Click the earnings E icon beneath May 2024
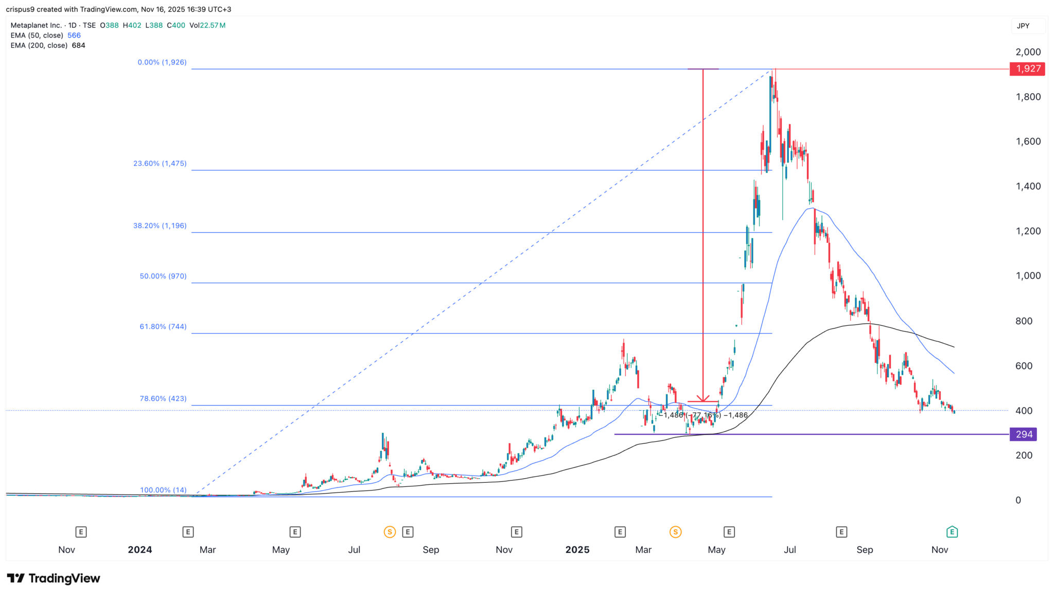 point(295,532)
